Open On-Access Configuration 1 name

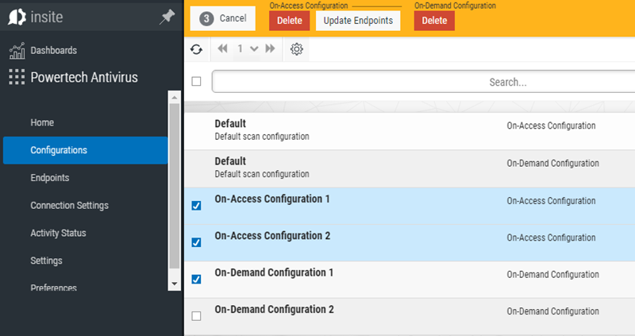click(x=272, y=199)
